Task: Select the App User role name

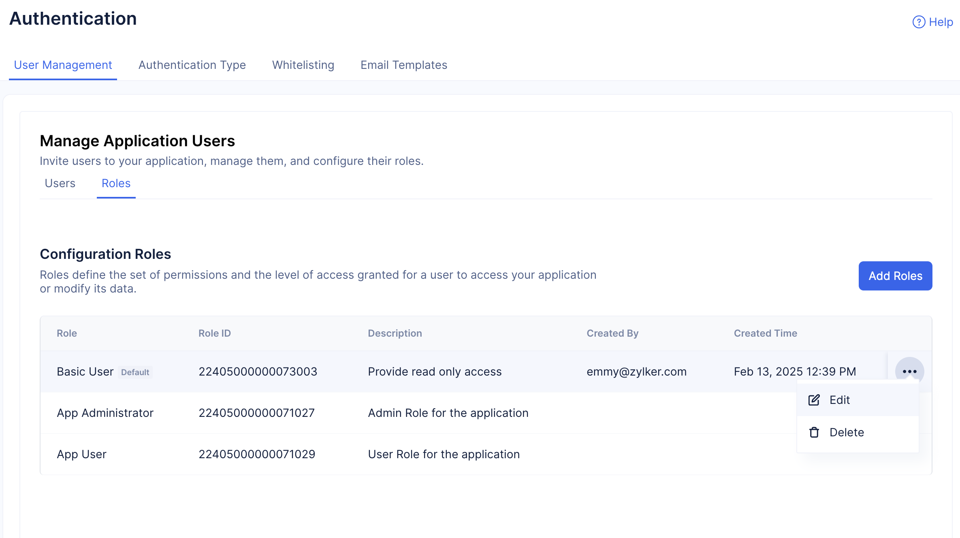Action: point(81,454)
